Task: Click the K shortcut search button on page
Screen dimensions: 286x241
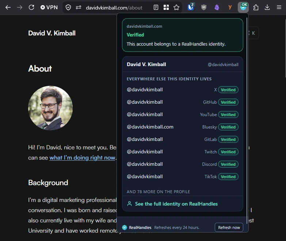Action: (253, 33)
